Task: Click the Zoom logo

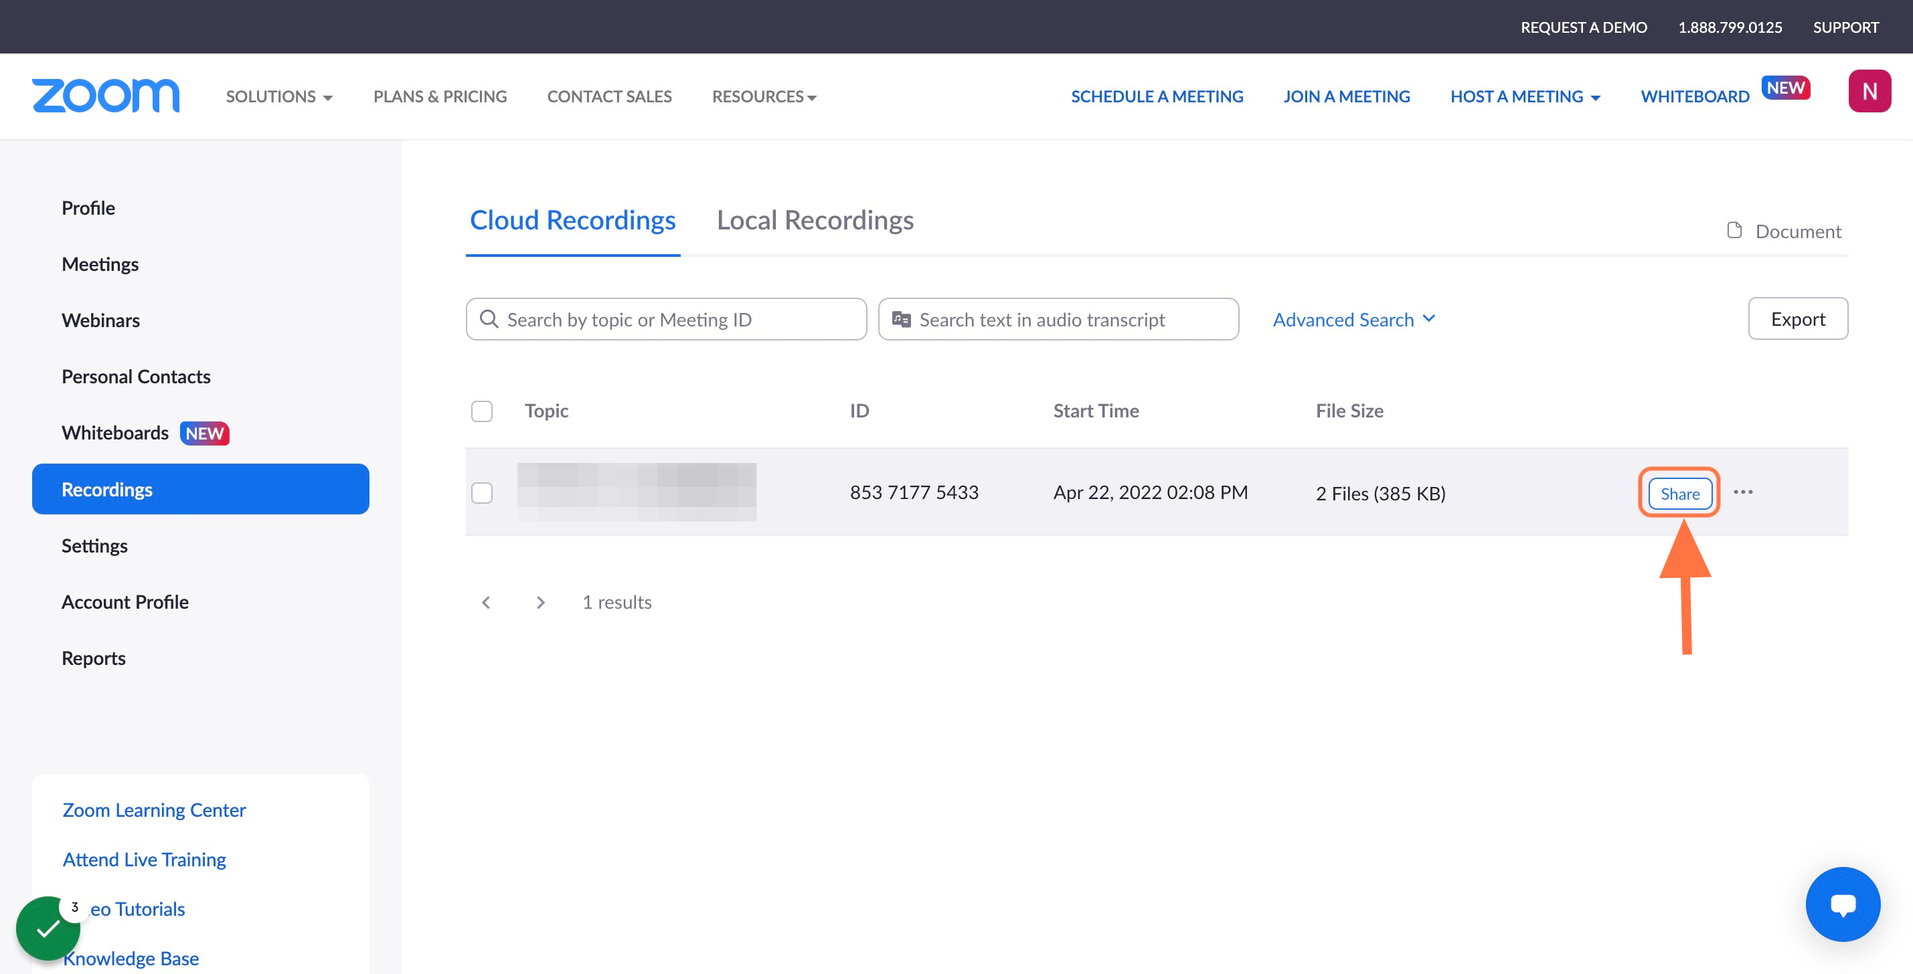Action: tap(106, 95)
